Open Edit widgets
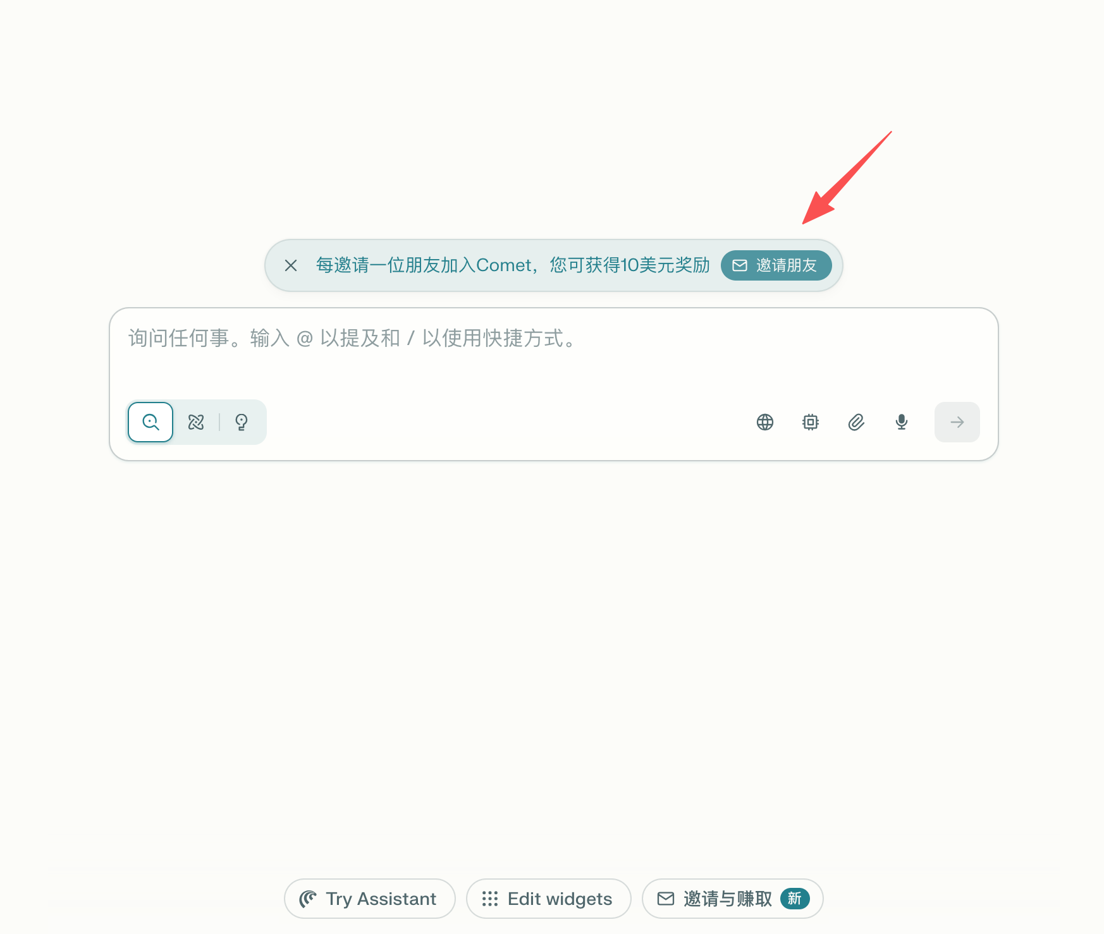This screenshot has width=1104, height=934. 549,899
